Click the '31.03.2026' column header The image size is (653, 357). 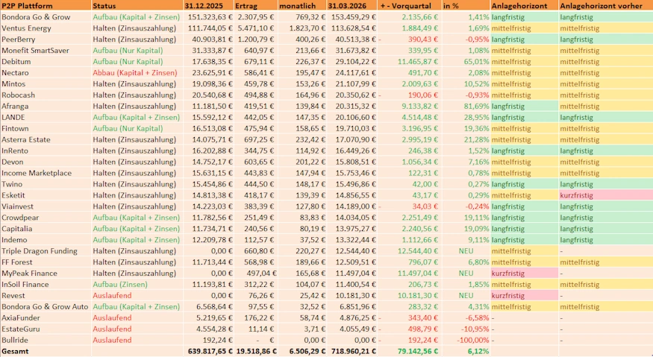[x=352, y=5]
